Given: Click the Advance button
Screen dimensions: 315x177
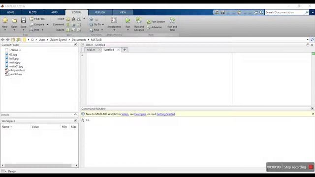Looking at the screenshot, I should coord(154,27).
